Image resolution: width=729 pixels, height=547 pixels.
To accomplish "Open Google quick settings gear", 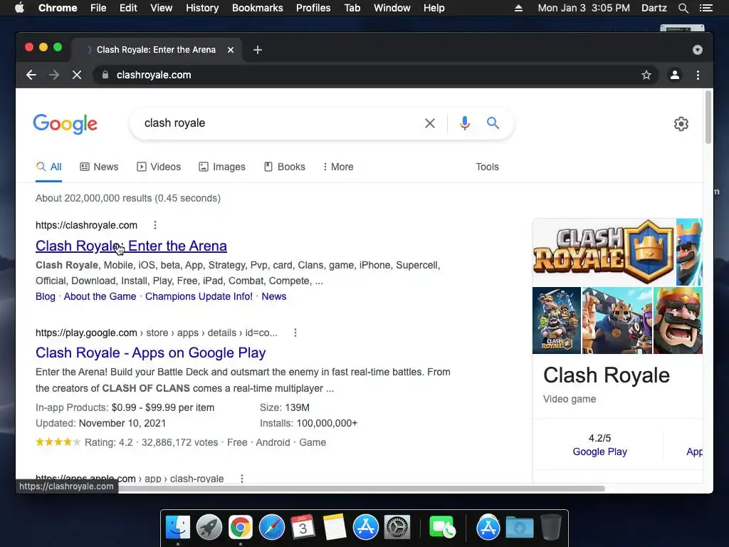I will (x=681, y=124).
